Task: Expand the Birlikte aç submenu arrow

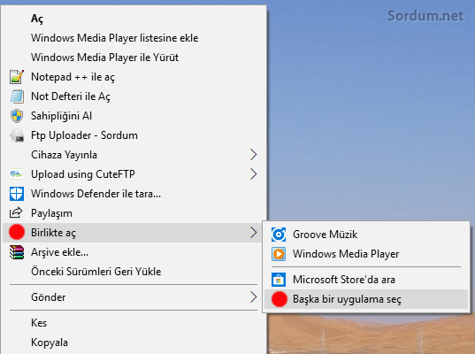Action: tap(254, 233)
